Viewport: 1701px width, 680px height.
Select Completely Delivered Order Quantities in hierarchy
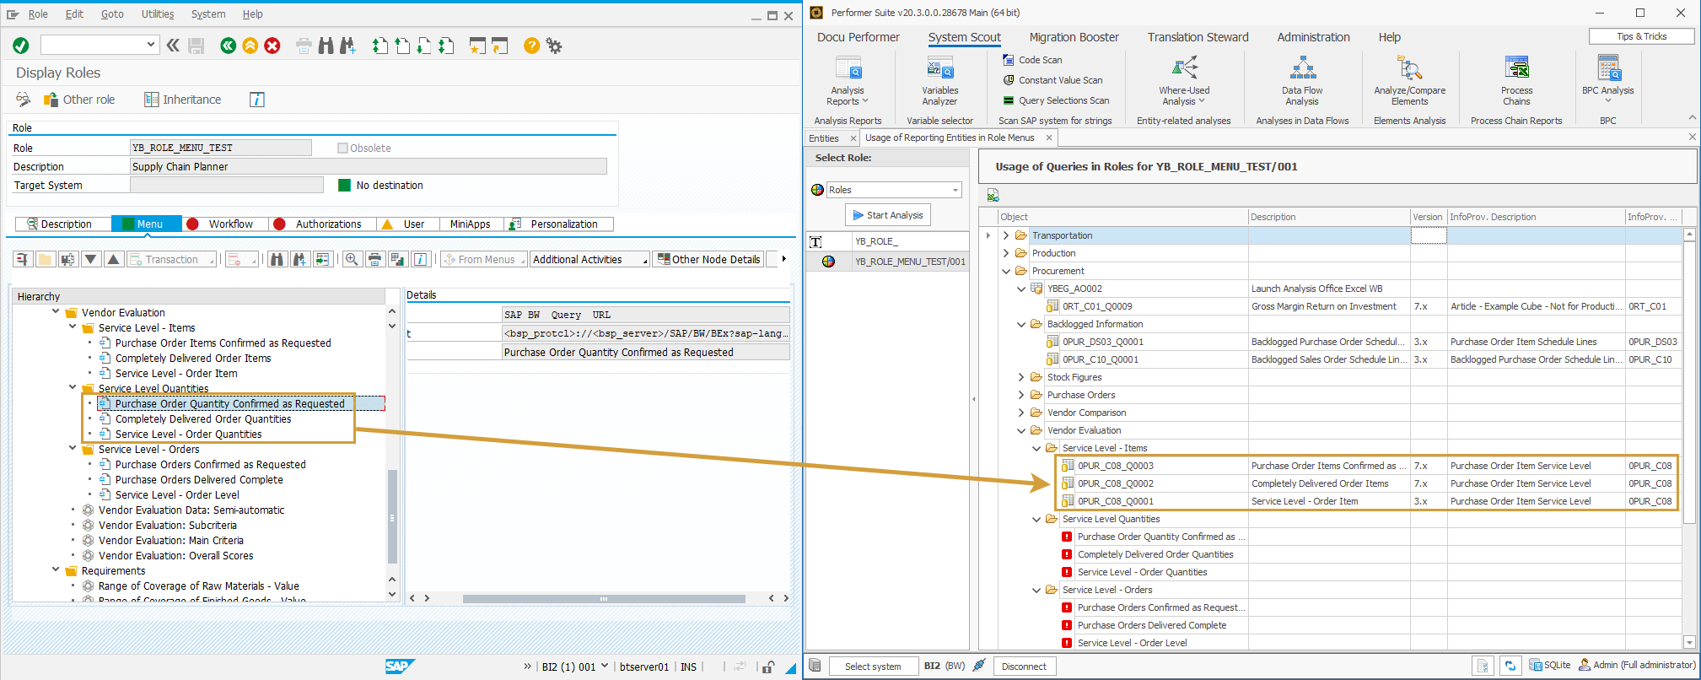(x=203, y=419)
